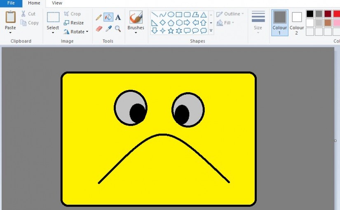
Task: Open the line Size selector
Action: [258, 23]
